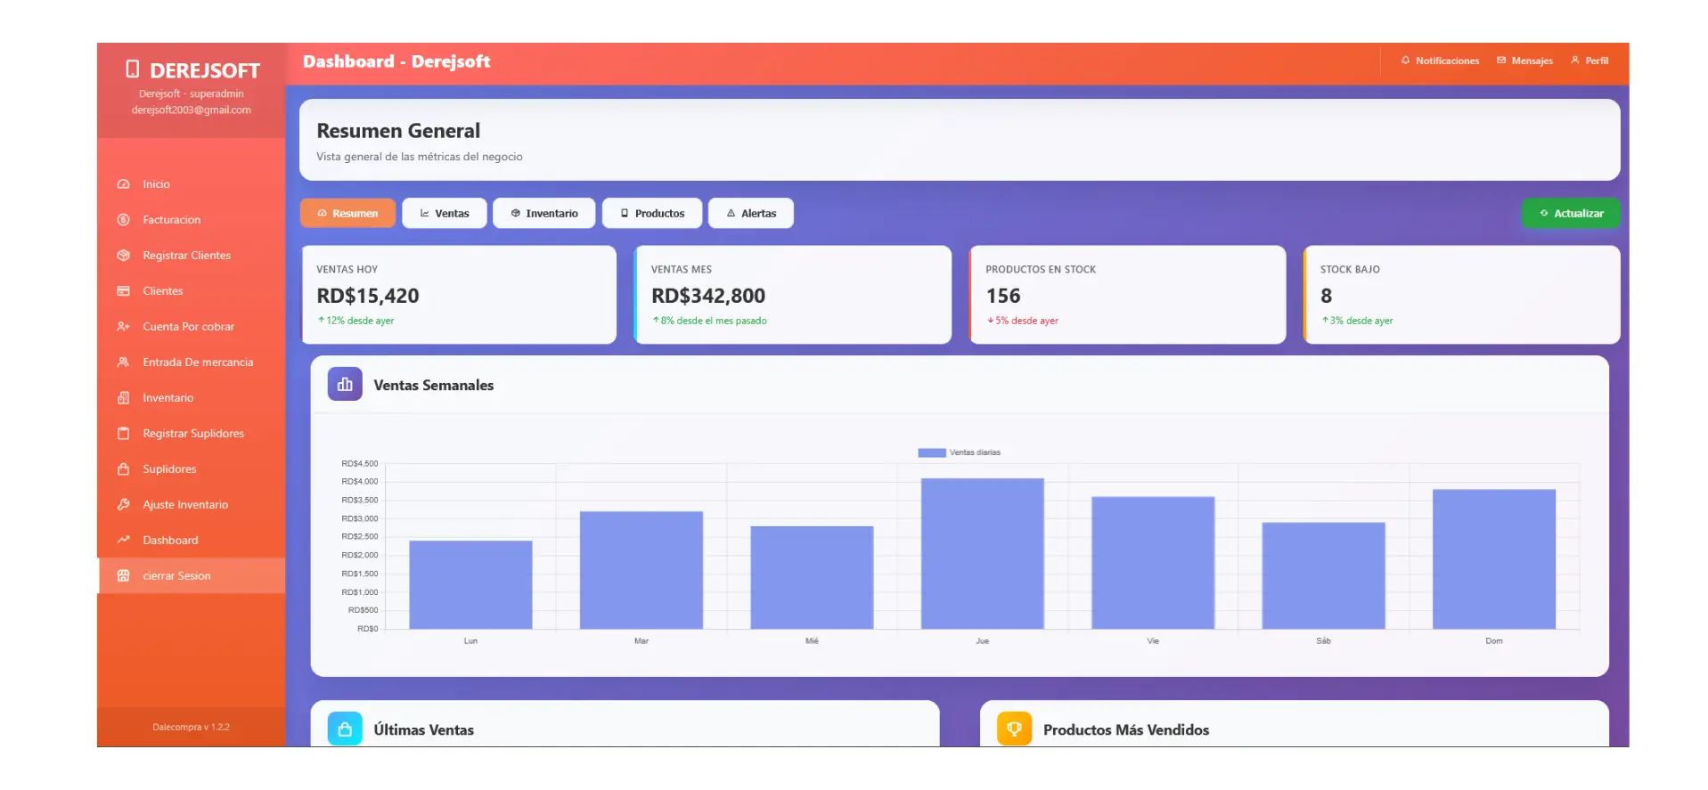
Task: Switch to the Ventas tab
Action: 444,214
